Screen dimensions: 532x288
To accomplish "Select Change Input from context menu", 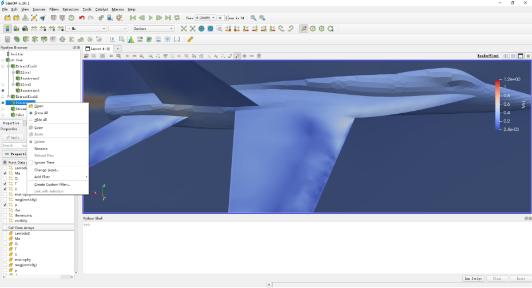I will click(x=46, y=170).
